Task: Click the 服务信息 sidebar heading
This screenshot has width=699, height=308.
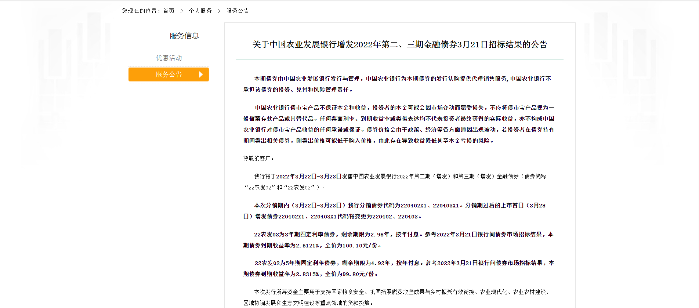Action: [184, 36]
